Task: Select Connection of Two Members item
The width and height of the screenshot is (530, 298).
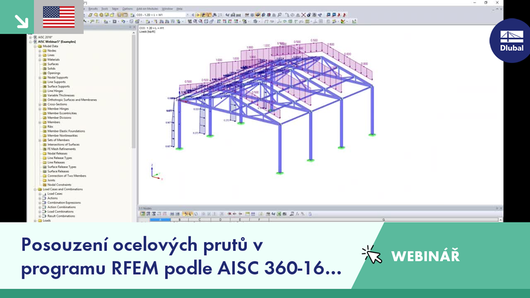Action: tap(67, 176)
